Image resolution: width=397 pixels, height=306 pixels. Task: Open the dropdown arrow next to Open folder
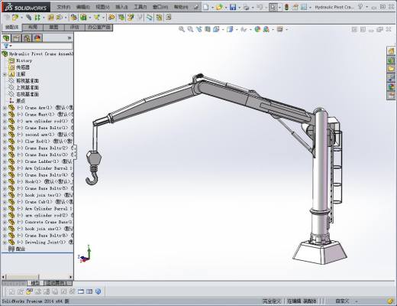(225, 8)
